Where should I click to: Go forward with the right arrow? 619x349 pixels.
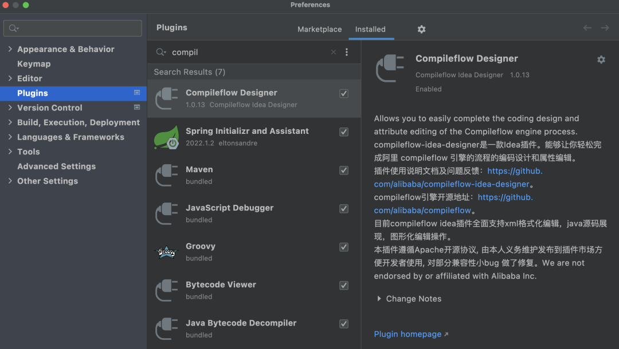pyautogui.click(x=605, y=27)
